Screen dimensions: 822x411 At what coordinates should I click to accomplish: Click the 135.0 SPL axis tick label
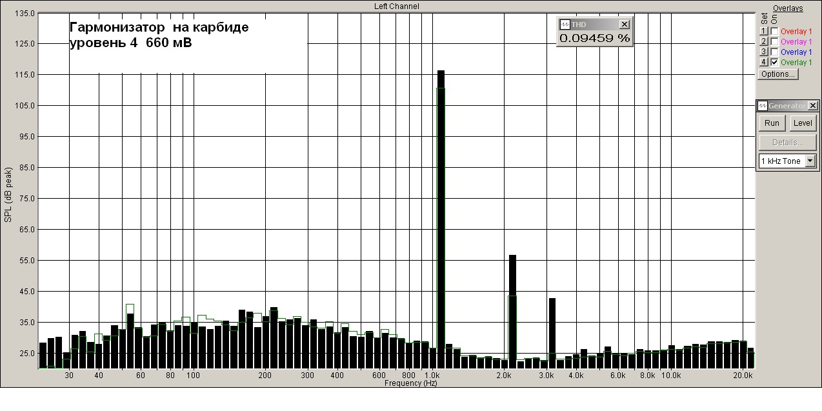tap(25, 13)
